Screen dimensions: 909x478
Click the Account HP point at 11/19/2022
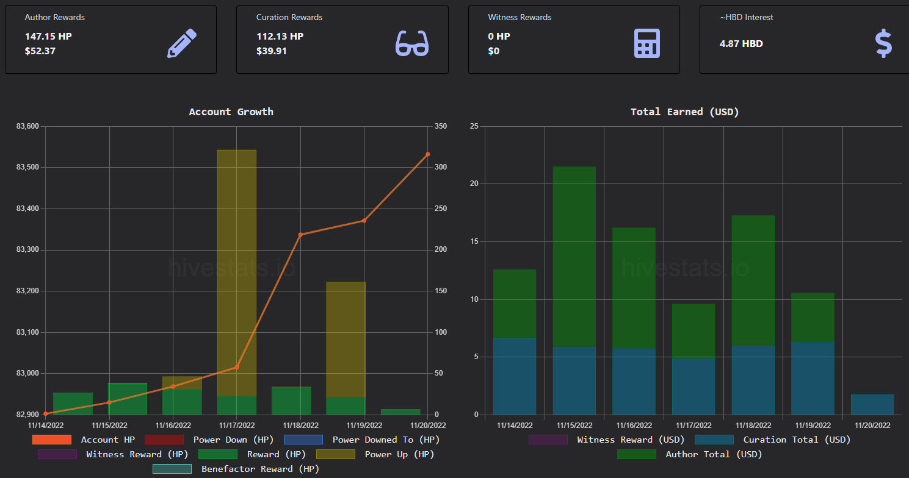364,221
